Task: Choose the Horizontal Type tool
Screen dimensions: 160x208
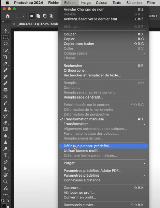Action: coord(5,155)
